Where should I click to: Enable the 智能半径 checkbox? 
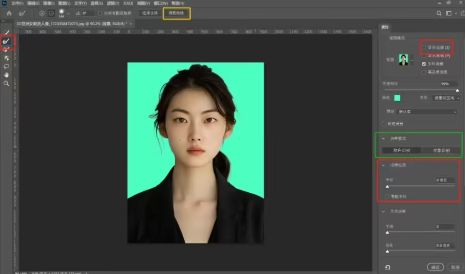click(x=387, y=196)
